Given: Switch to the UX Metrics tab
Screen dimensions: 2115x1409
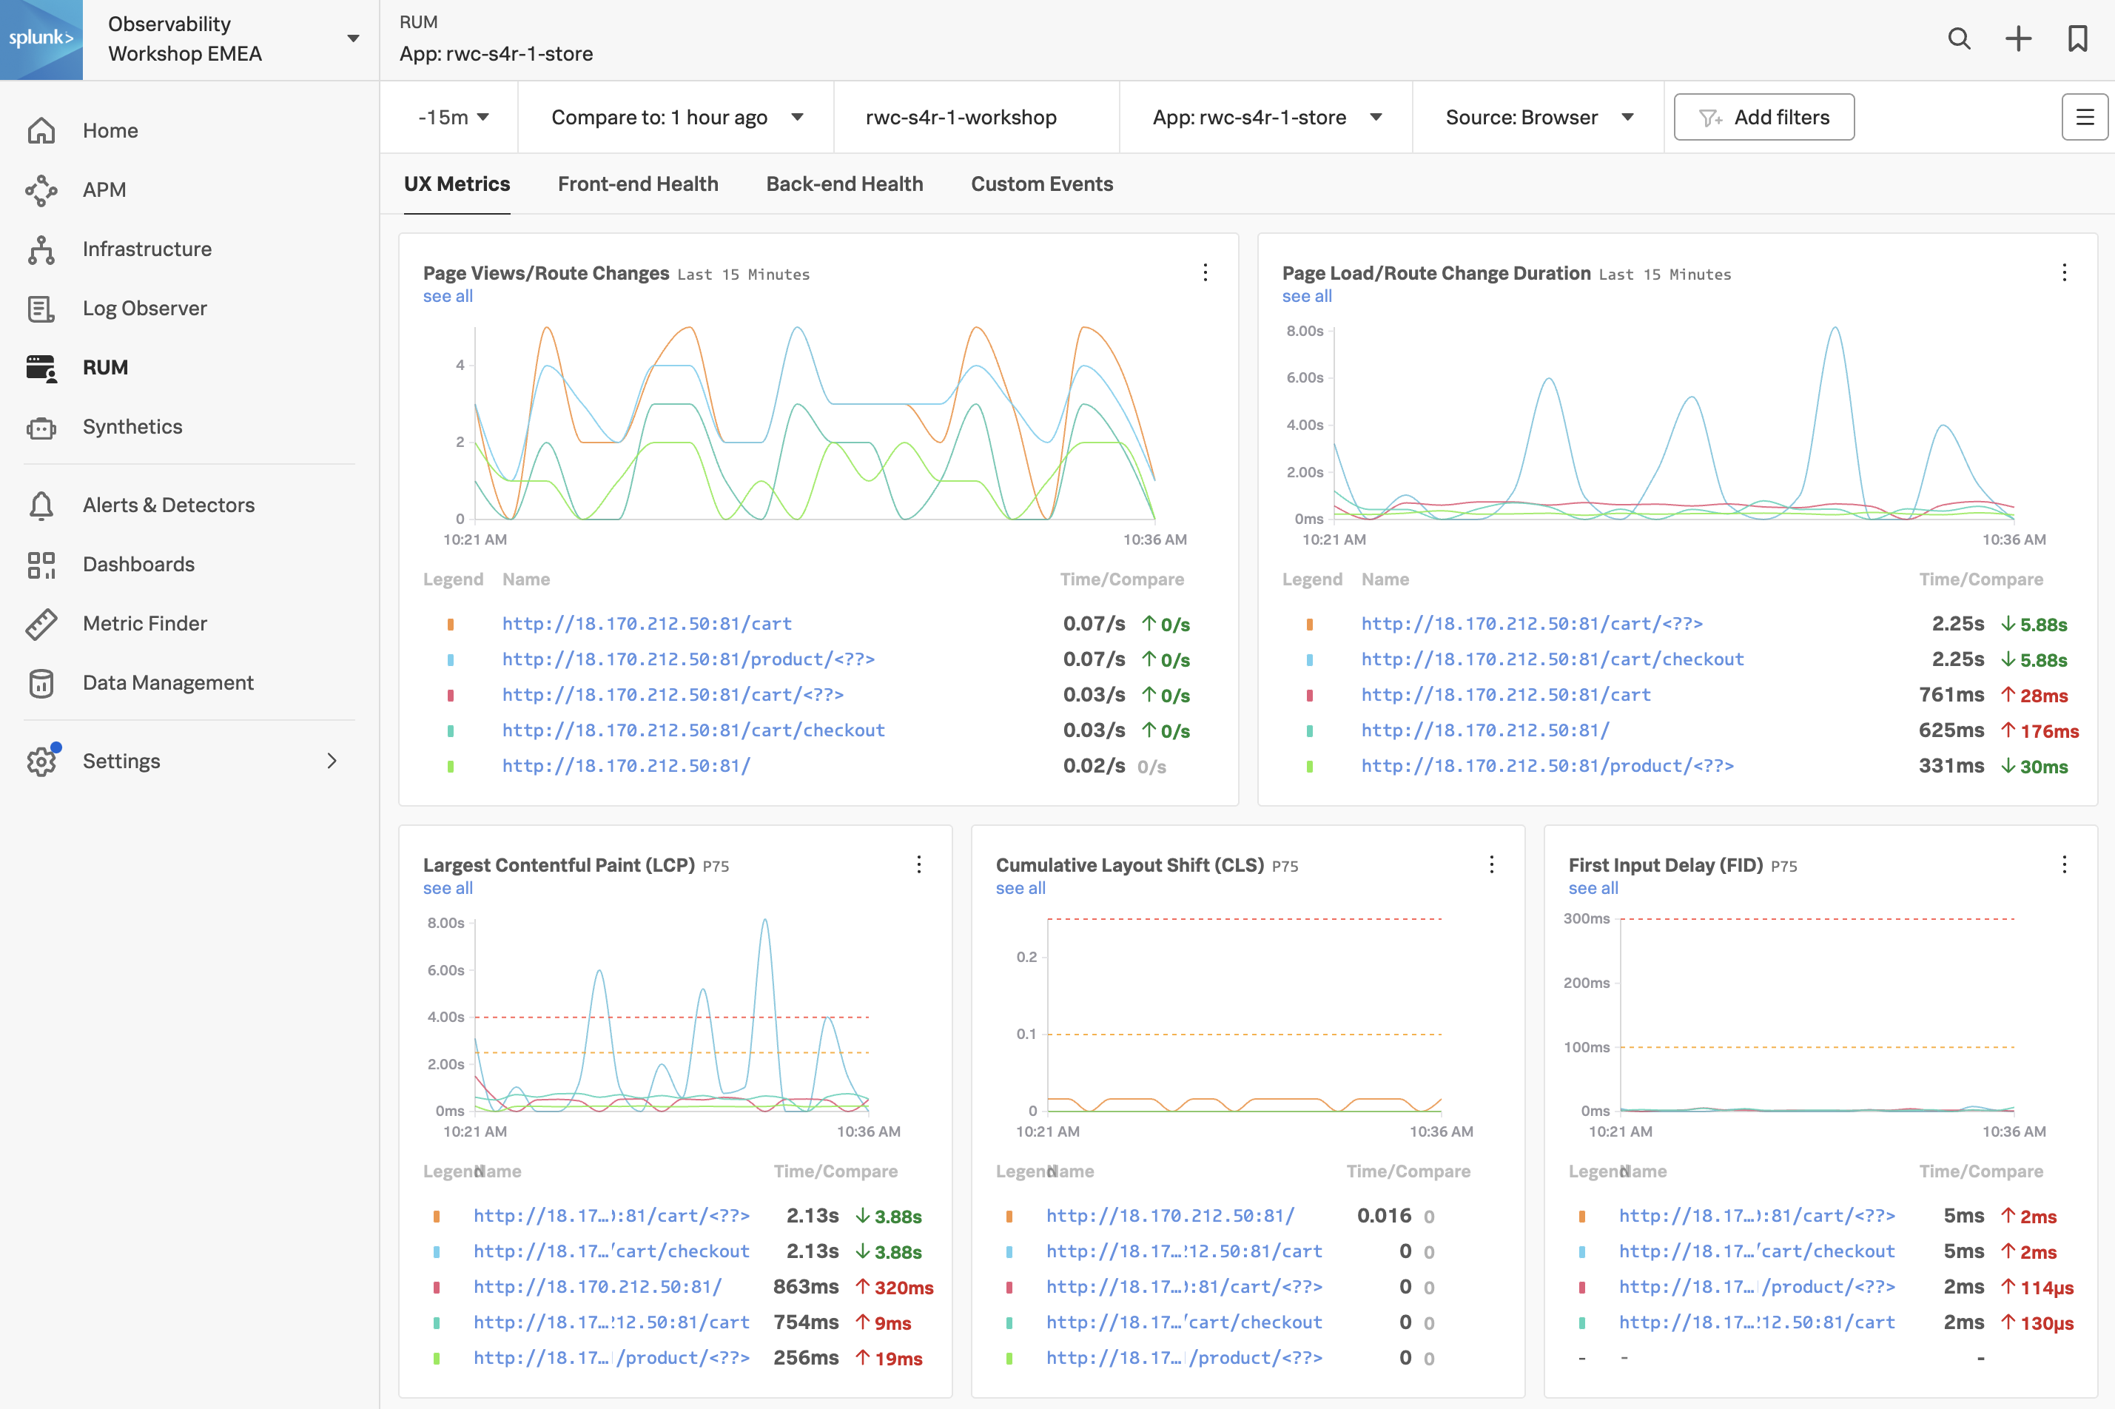Looking at the screenshot, I should 457,184.
